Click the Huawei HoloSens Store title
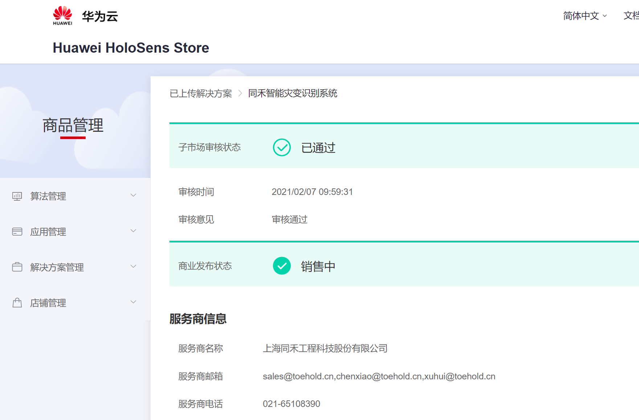 click(x=131, y=48)
